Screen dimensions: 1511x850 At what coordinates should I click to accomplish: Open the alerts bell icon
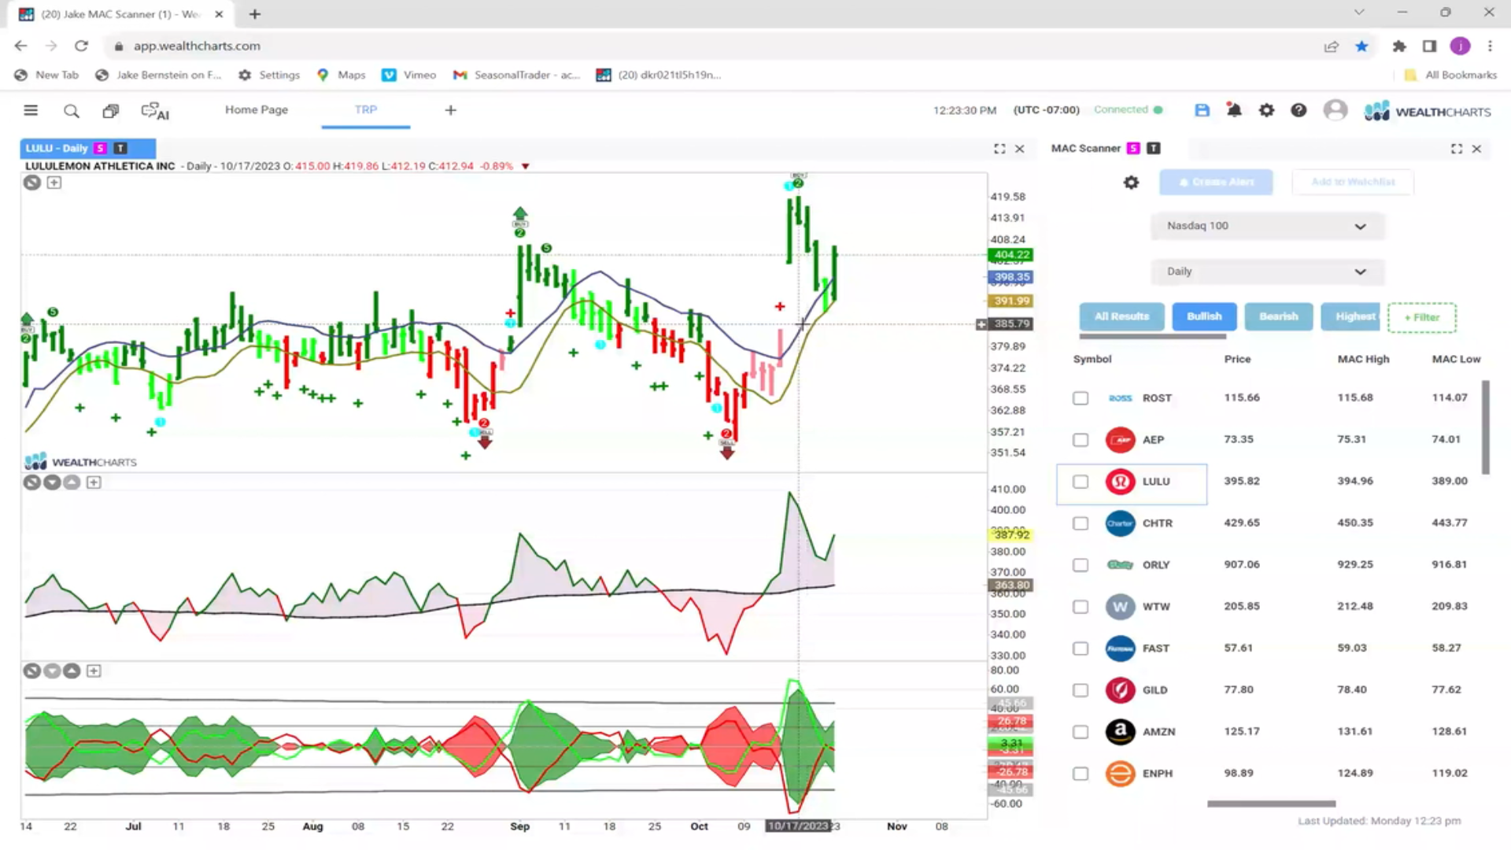click(1234, 110)
